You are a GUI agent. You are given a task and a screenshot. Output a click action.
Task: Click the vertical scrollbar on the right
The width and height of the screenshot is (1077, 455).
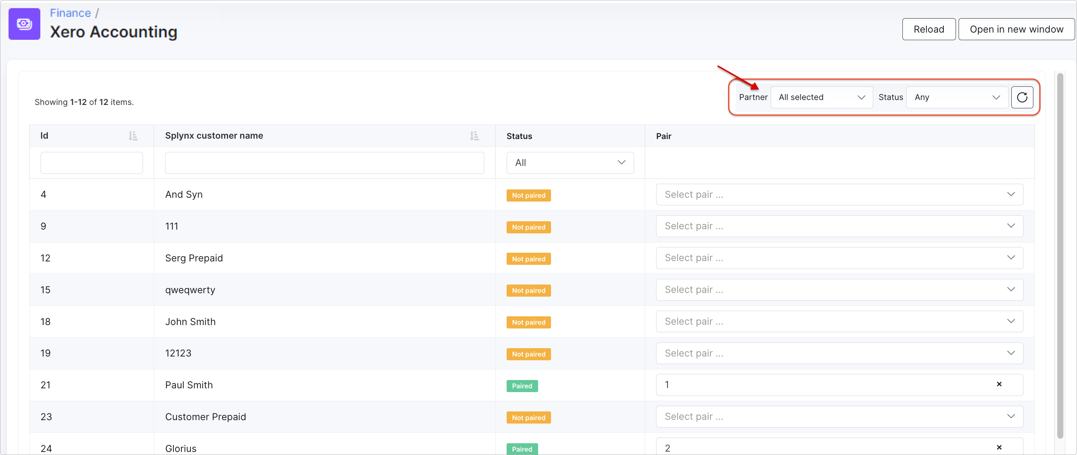[1060, 255]
